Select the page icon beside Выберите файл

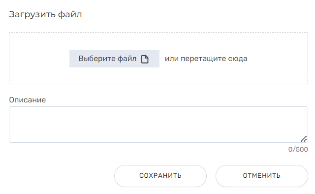145,59
